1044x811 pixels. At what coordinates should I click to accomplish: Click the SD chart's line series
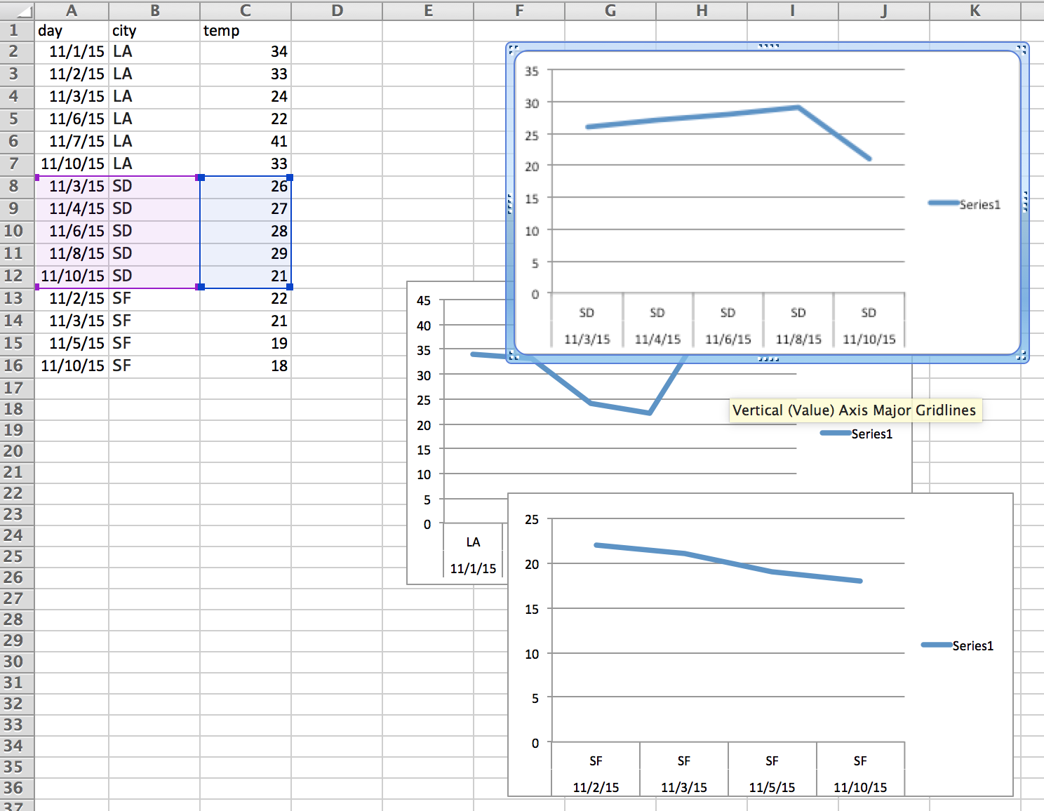point(728,114)
